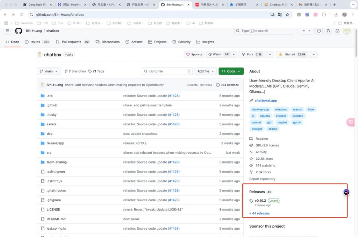
Task: Open the src folder
Action: click(x=49, y=153)
